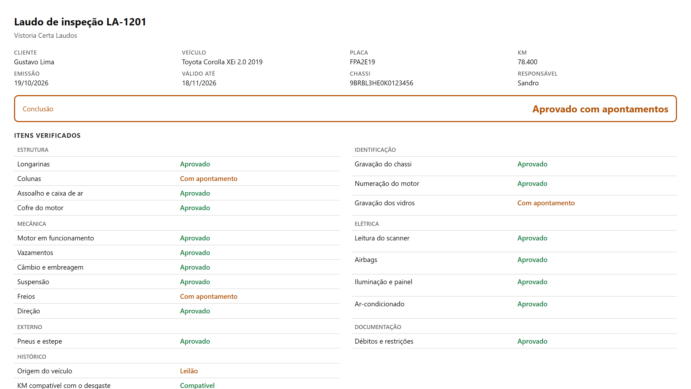This screenshot has width=691, height=389.
Task: Click the 'Airbags' item label
Action: pos(366,260)
